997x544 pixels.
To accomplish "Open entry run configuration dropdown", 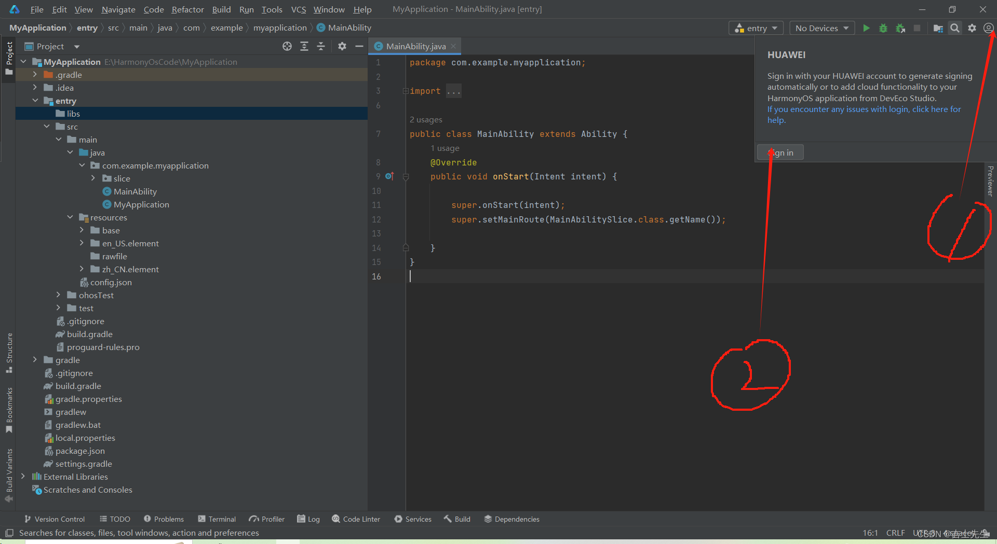I will pyautogui.click(x=756, y=28).
